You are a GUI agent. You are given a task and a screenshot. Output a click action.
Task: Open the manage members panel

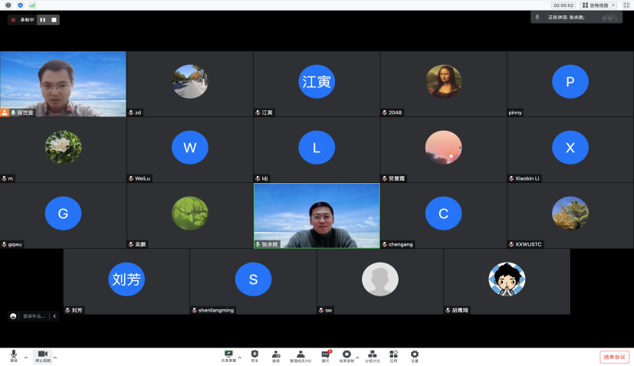click(x=301, y=355)
